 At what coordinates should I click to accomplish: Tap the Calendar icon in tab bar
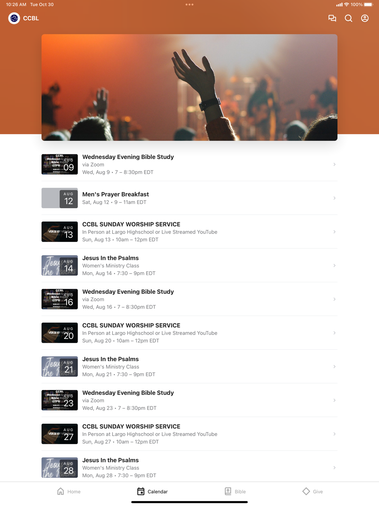(141, 491)
